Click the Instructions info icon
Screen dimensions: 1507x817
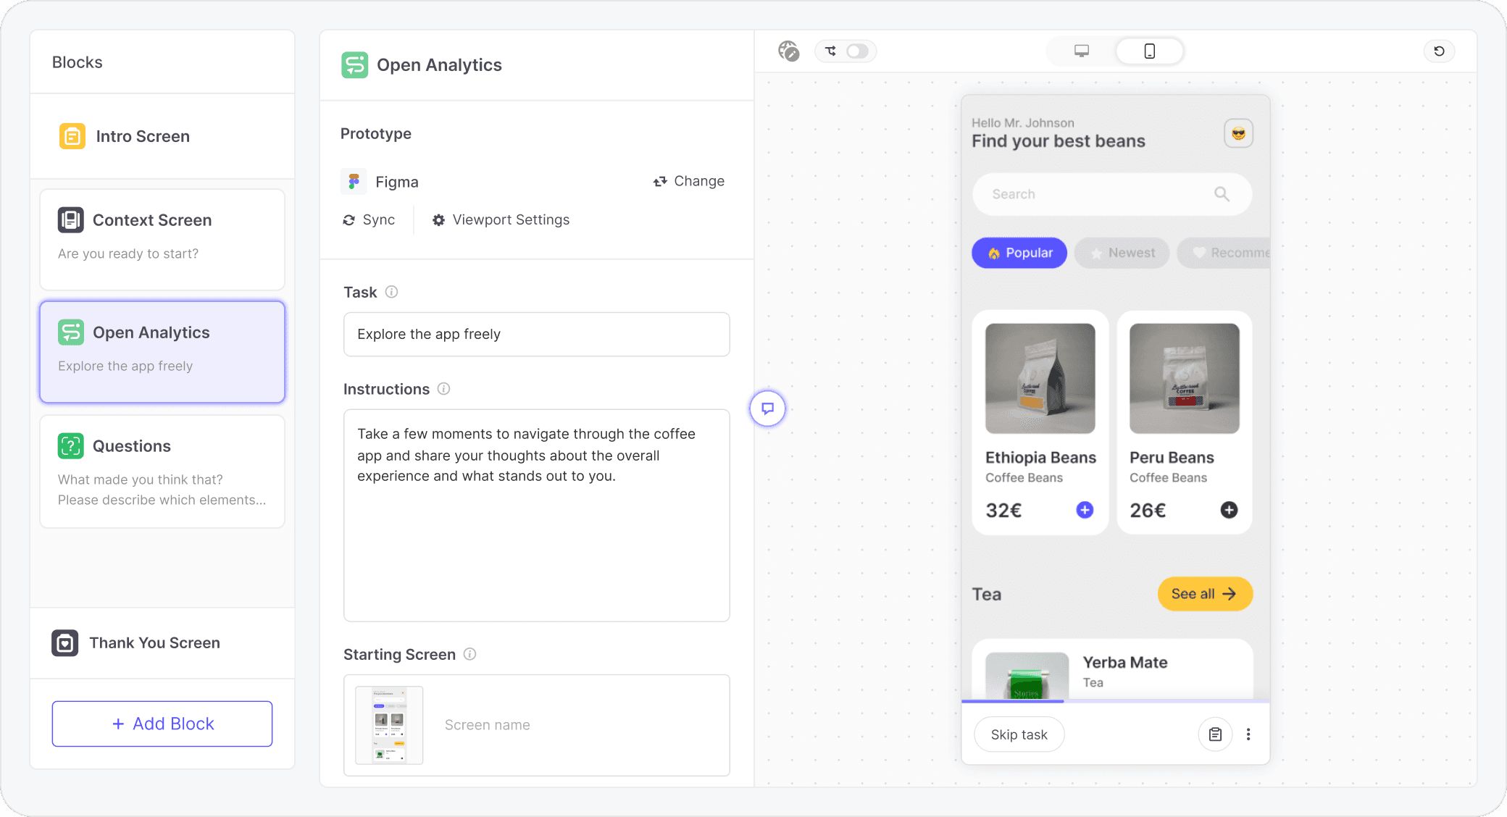coord(443,389)
